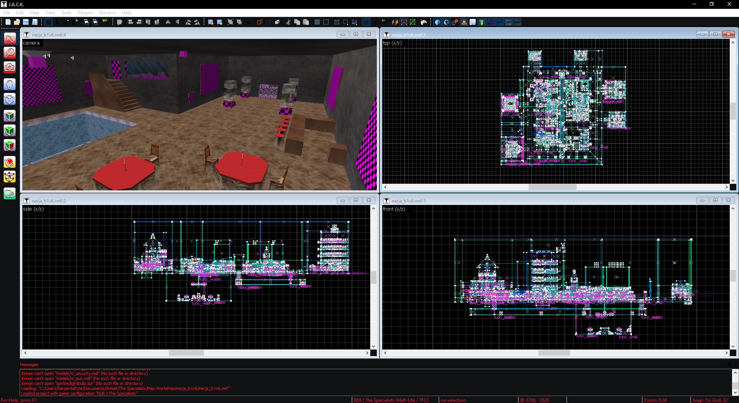Image resolution: width=739 pixels, height=403 pixels.
Task: Click the 'top (x/y)' view label
Action: (x=392, y=43)
